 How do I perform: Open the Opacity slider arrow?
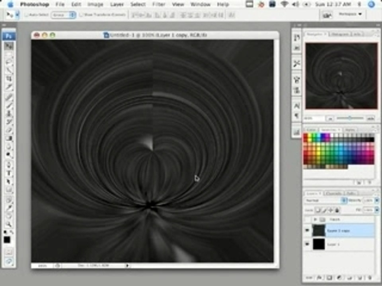coord(377,200)
